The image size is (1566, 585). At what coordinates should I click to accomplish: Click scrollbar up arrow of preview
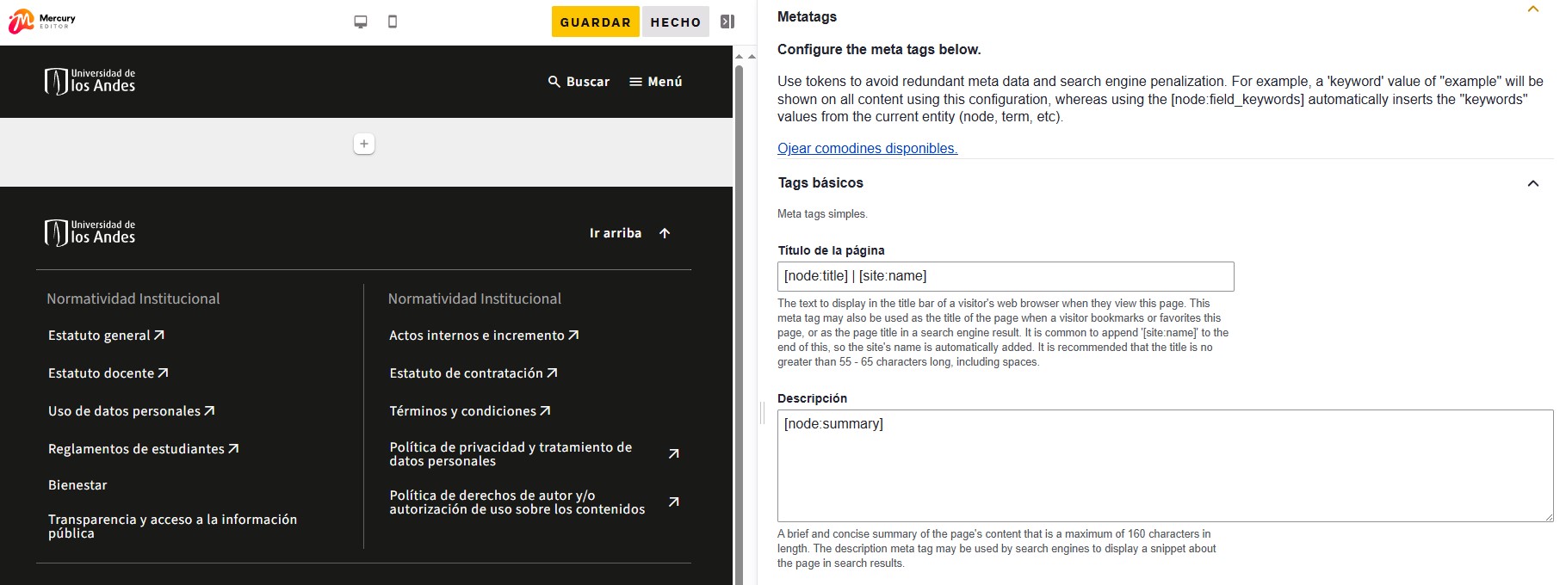click(739, 56)
